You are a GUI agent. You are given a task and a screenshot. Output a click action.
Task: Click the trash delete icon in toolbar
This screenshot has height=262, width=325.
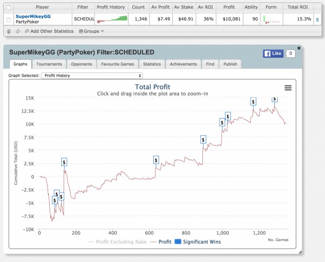point(9,31)
